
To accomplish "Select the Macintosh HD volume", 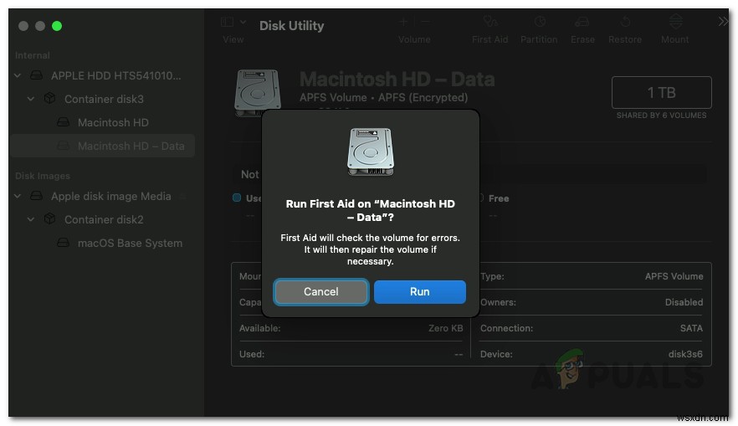I will pyautogui.click(x=113, y=122).
